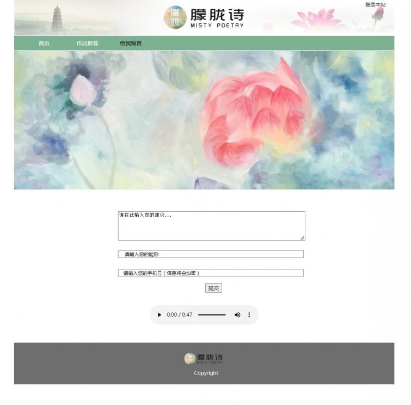The height and width of the screenshot is (405, 411).
Task: Open the 作品推荐 navigation item
Action: 87,43
